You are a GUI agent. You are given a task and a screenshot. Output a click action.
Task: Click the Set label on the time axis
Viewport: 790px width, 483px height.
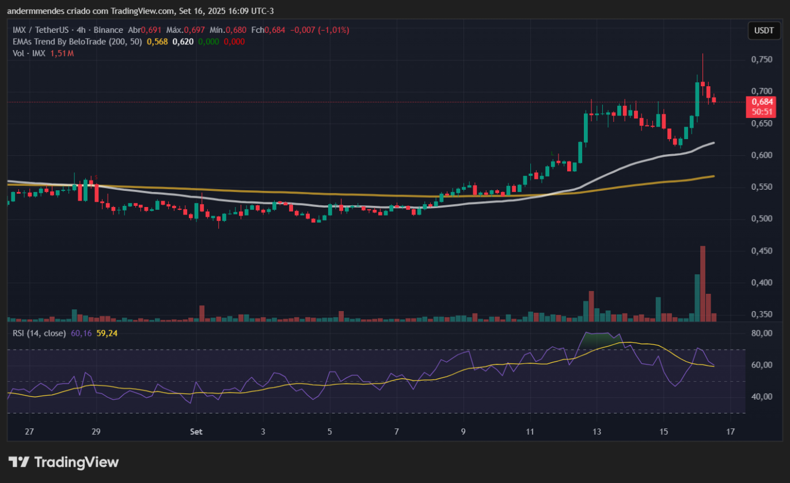point(196,431)
